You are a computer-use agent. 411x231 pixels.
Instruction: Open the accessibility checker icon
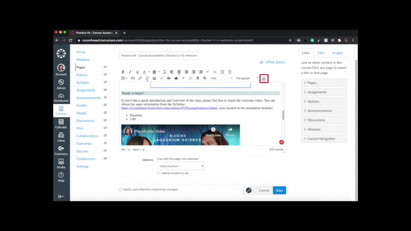(x=264, y=79)
